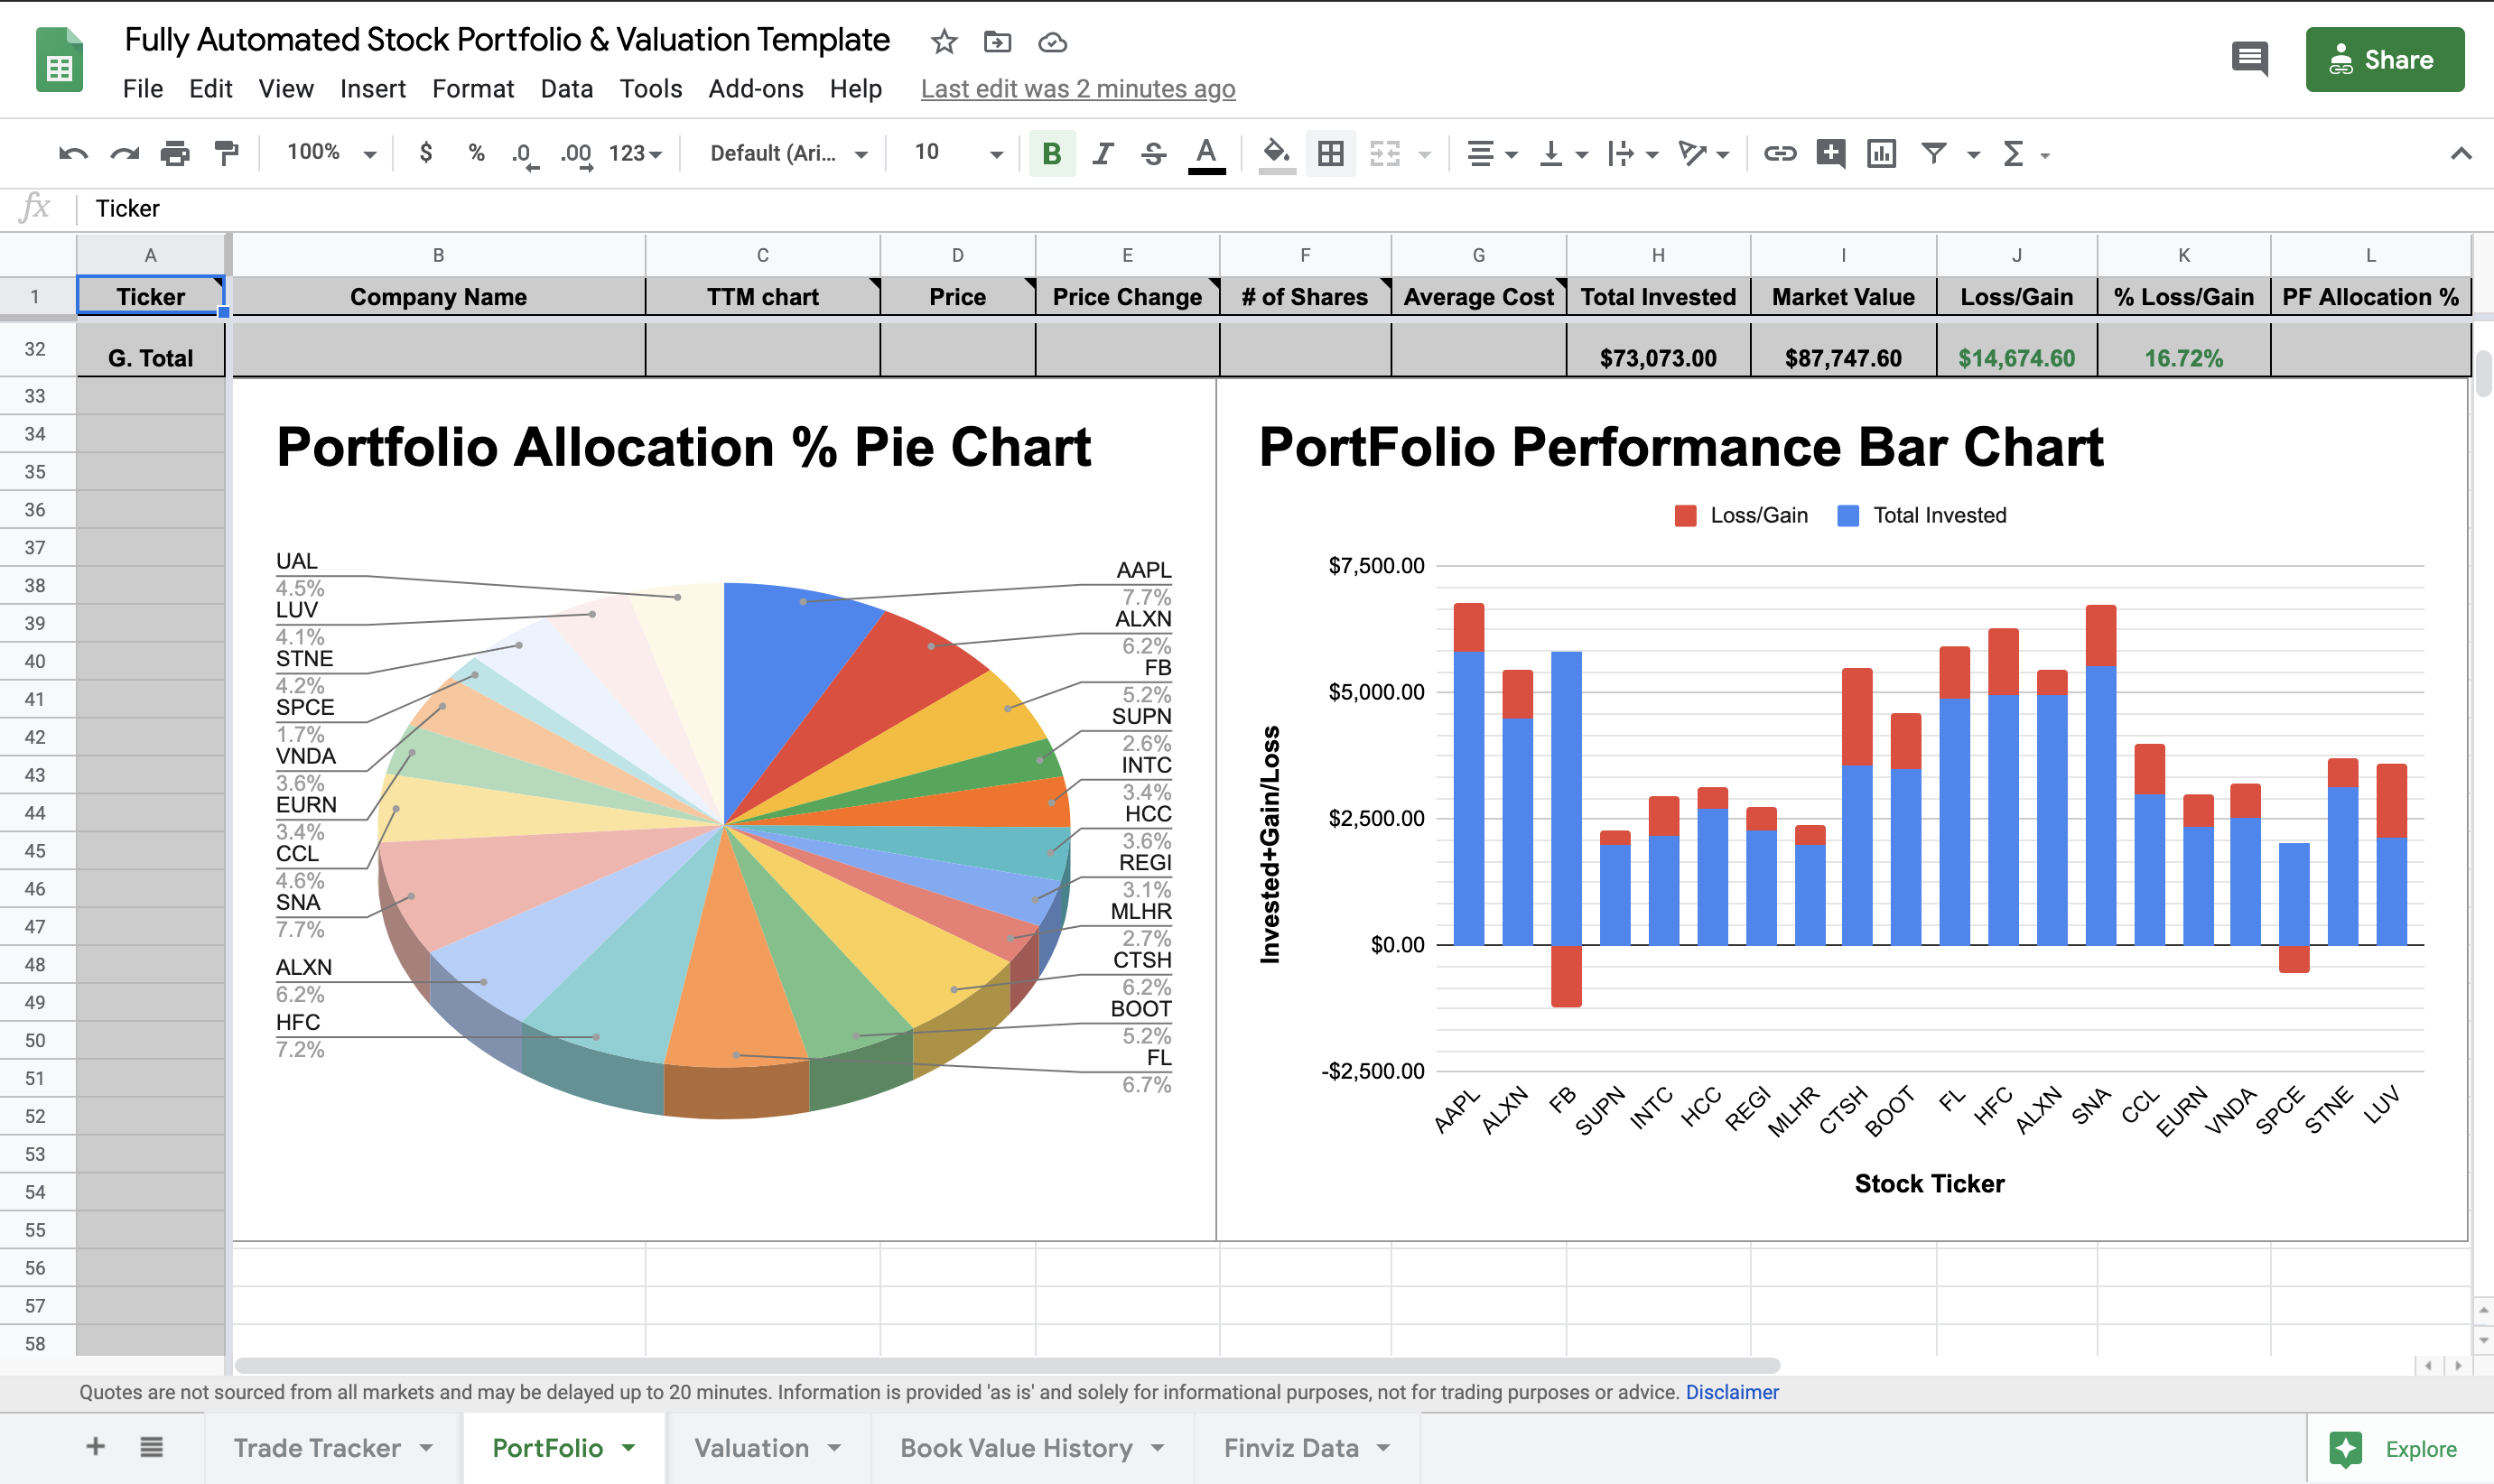Open the Insert menu
2494x1484 pixels.
point(372,89)
